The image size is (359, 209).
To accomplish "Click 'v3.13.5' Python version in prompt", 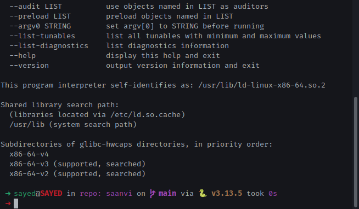I will (x=227, y=194).
